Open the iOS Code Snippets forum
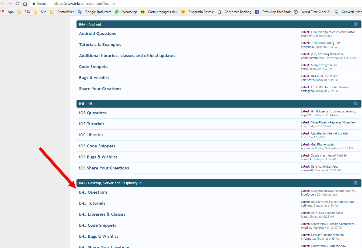 pos(97,146)
